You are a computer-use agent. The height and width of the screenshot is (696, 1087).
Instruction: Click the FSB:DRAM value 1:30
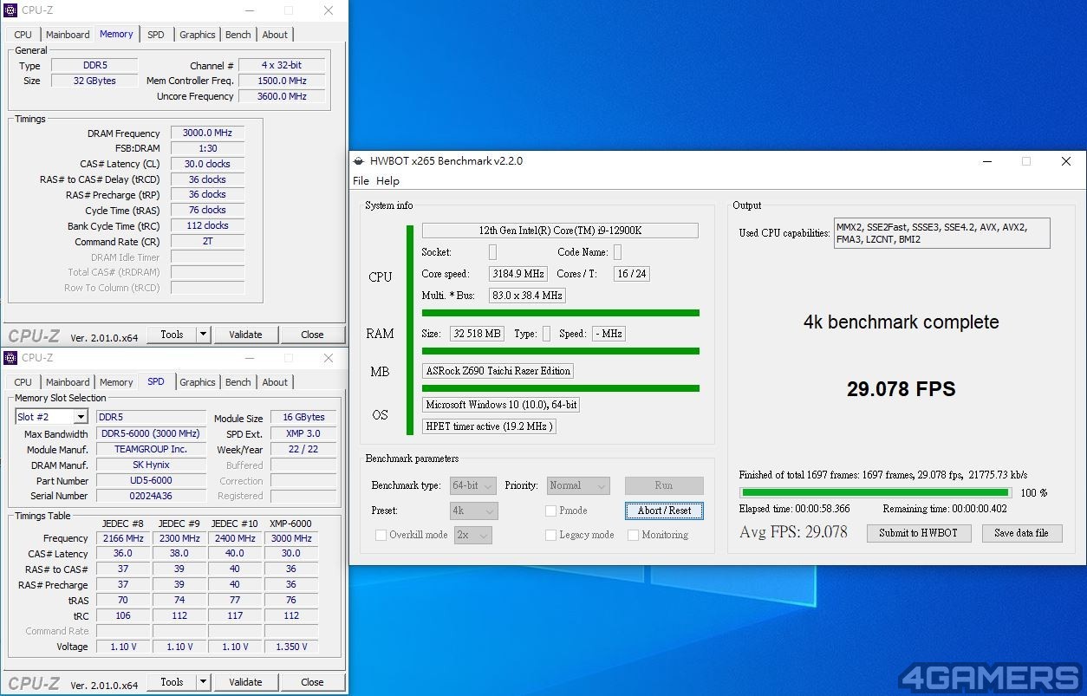[x=207, y=148]
